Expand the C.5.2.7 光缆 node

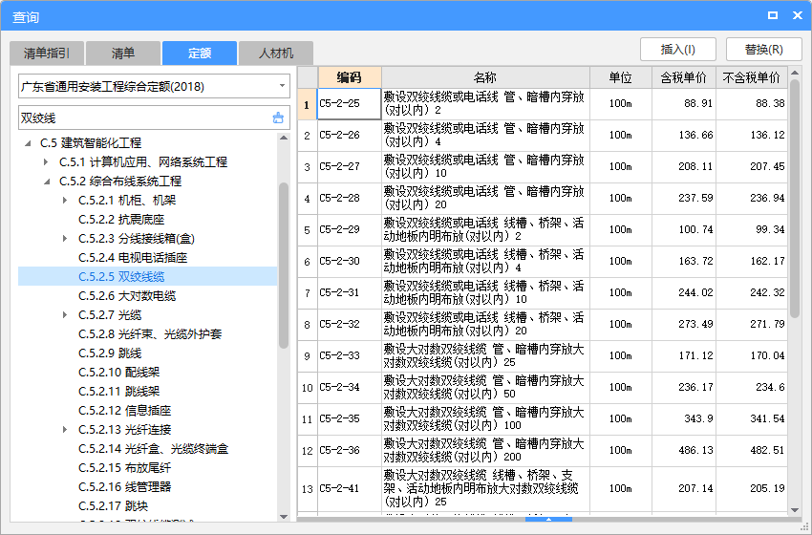[65, 315]
